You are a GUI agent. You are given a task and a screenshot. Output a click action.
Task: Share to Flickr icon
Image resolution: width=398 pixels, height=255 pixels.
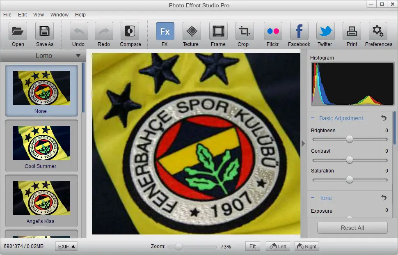tap(273, 31)
